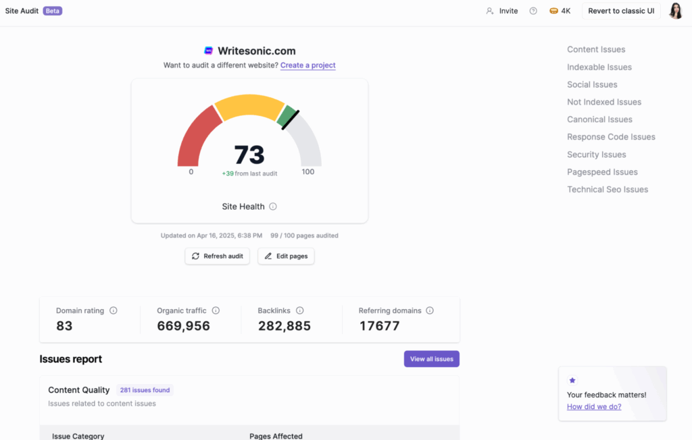The height and width of the screenshot is (440, 692).
Task: Click the Referring domains value 17677
Action: tap(380, 326)
